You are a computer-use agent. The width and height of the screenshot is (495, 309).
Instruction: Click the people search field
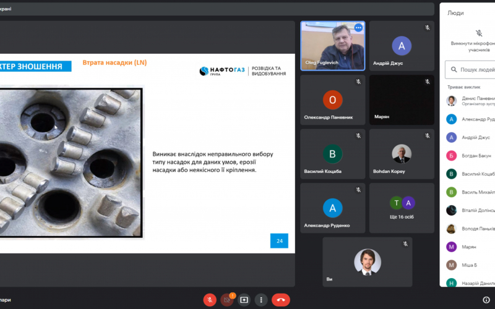click(x=470, y=70)
